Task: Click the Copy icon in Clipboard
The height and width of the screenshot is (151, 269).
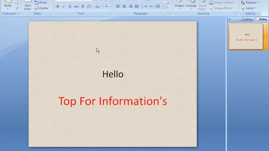Action: point(16,2)
